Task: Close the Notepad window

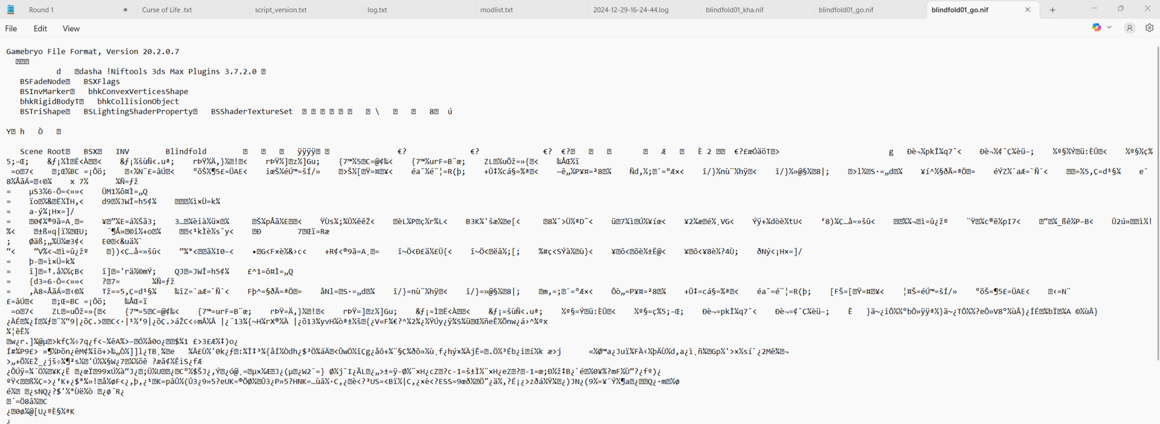Action: 1147,8
